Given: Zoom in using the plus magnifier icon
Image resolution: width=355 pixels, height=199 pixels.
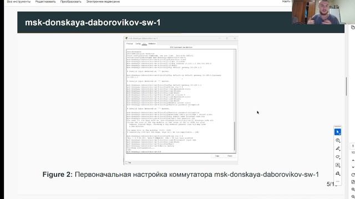Looking at the screenshot, I should tap(353, 189).
